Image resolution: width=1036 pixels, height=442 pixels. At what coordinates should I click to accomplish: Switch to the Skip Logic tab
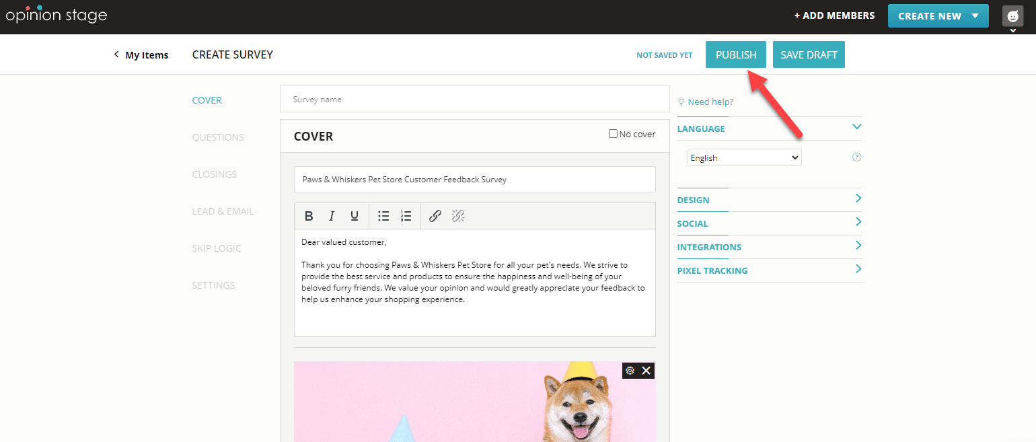pos(217,248)
